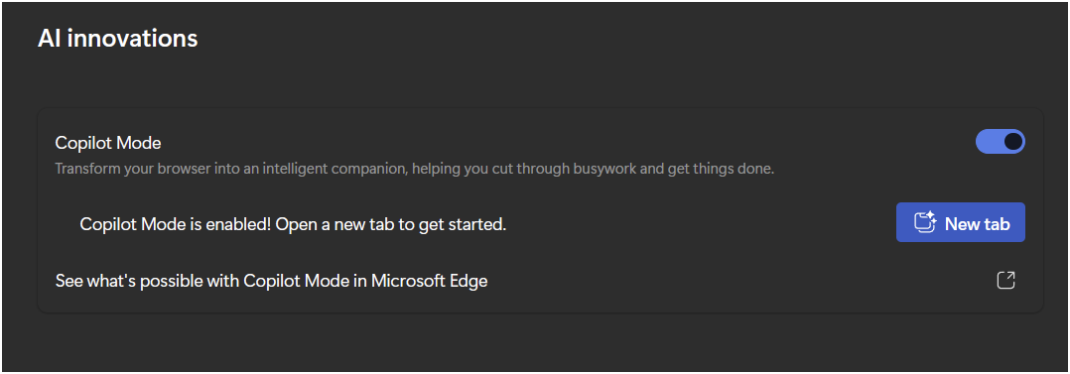1070x374 pixels.
Task: Click the "New tab" button text label
Action: click(977, 223)
